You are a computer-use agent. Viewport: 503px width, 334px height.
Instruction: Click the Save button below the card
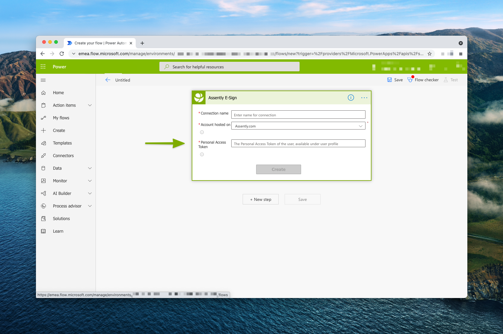(303, 199)
